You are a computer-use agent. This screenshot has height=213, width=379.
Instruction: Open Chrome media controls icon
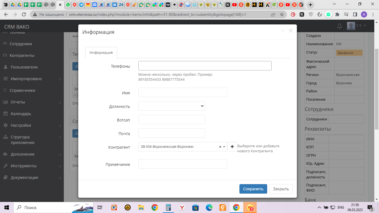coord(346,14)
